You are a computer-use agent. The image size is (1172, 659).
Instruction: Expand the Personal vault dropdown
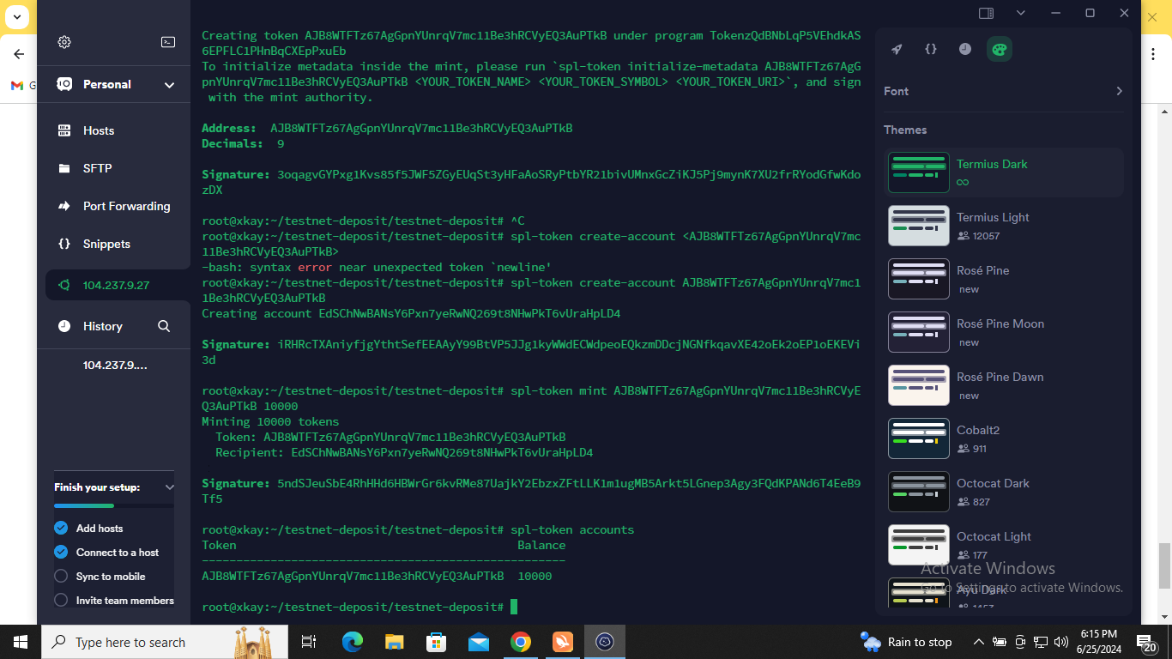coord(169,85)
